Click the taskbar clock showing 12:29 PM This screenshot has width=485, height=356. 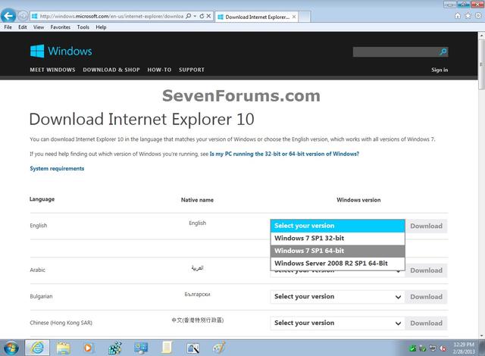(x=464, y=348)
